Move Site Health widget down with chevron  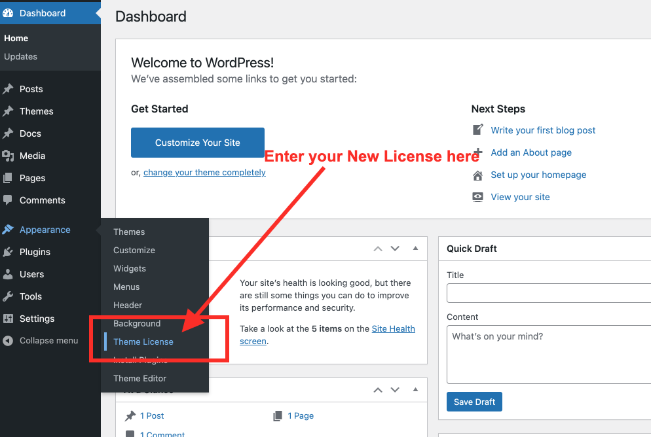[x=395, y=249]
